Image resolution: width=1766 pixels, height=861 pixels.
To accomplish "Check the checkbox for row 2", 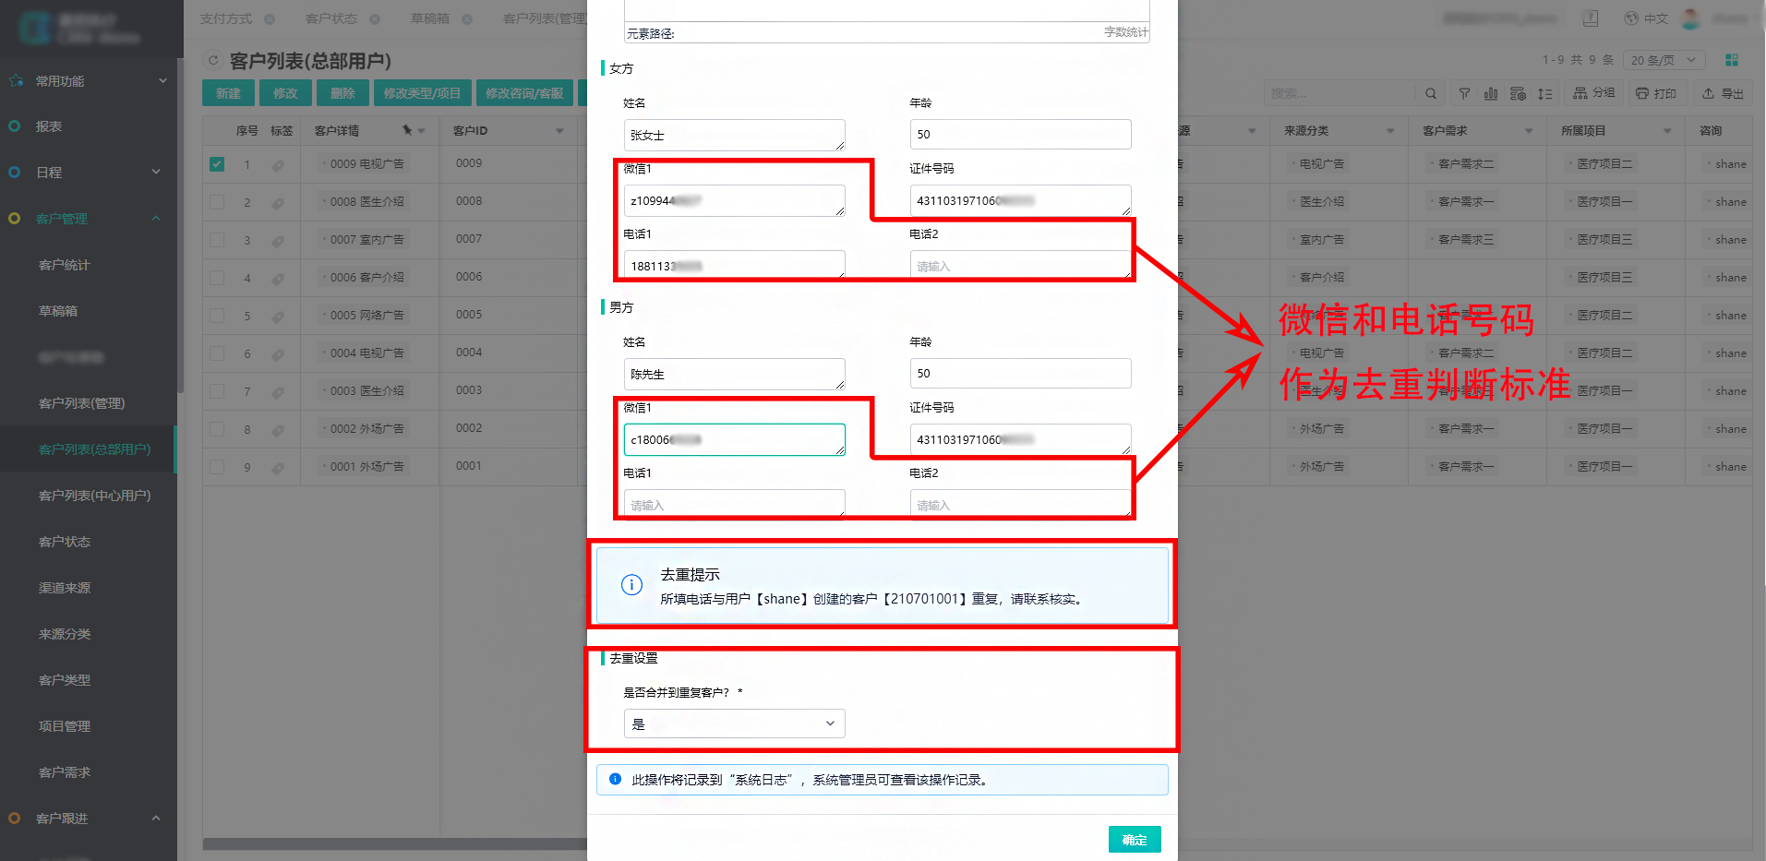I will click(217, 202).
